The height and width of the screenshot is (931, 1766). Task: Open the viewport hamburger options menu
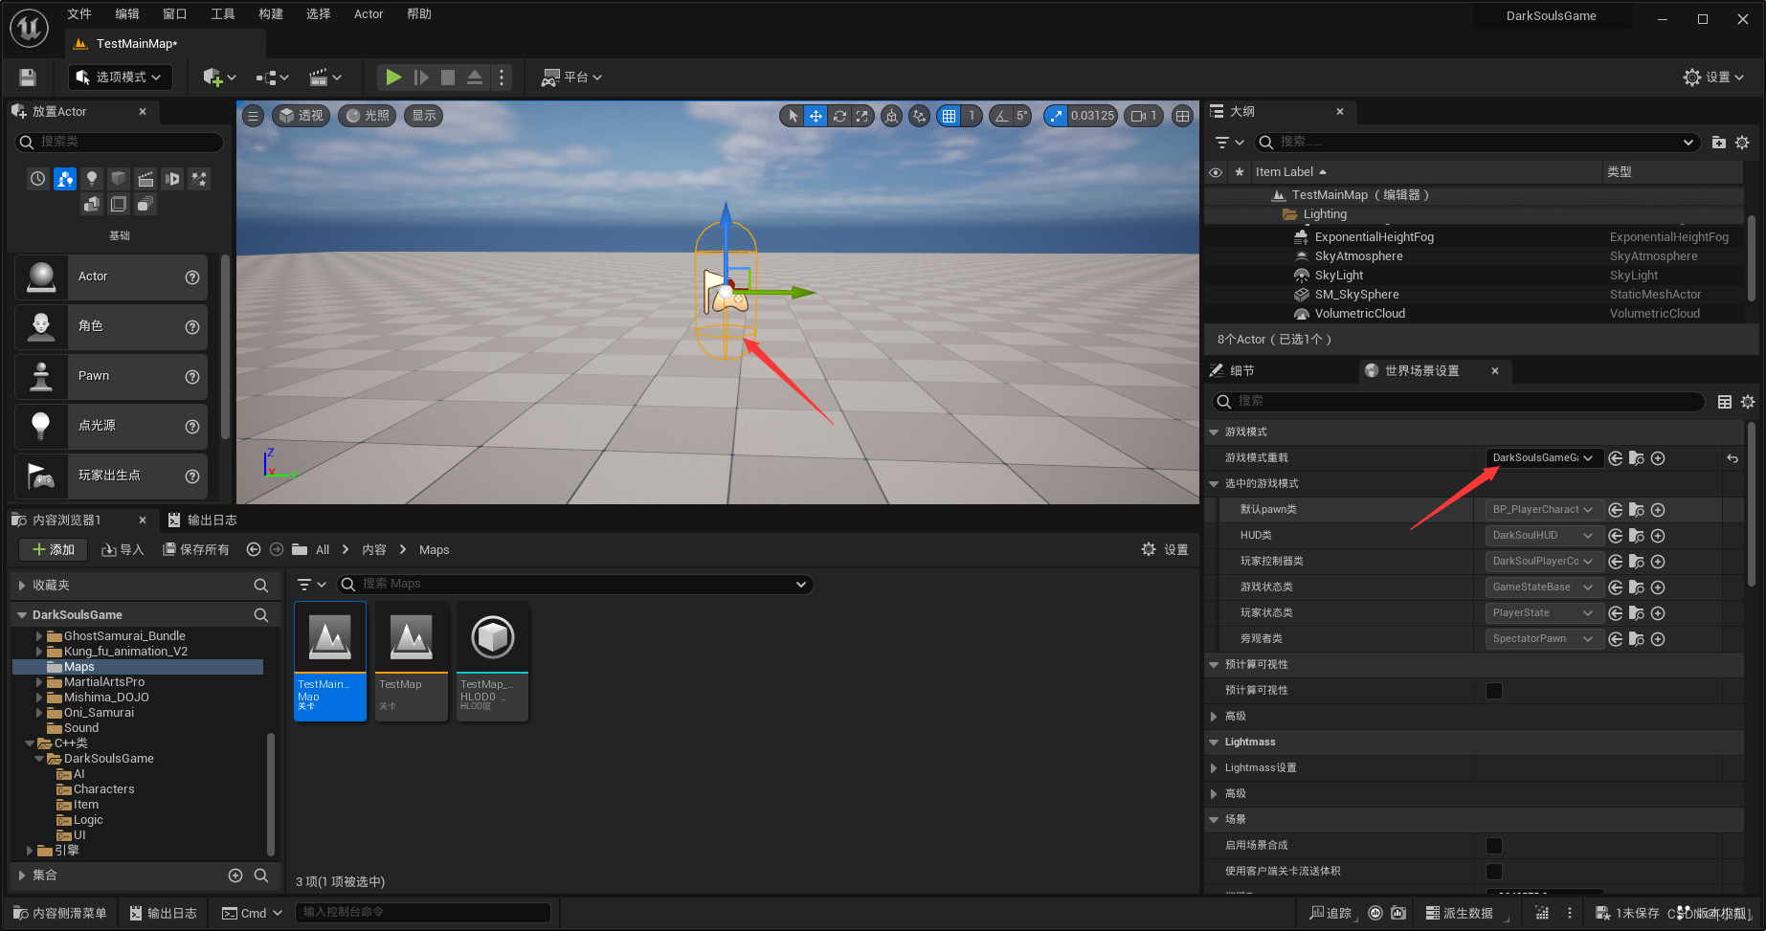pos(253,116)
